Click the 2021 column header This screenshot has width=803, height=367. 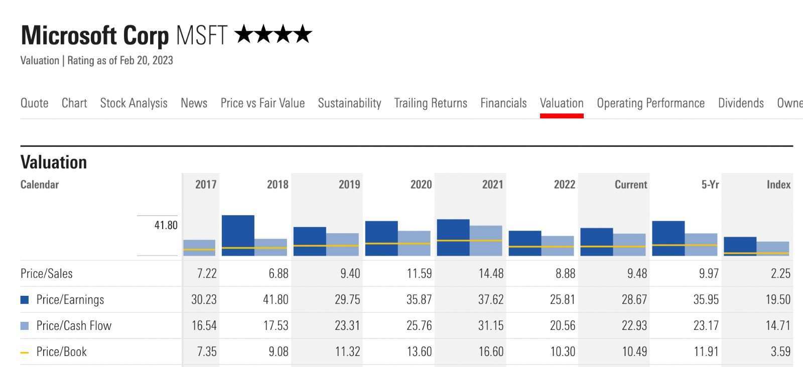point(493,185)
